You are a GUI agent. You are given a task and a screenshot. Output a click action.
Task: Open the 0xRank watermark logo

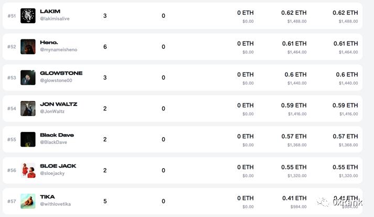340,202
